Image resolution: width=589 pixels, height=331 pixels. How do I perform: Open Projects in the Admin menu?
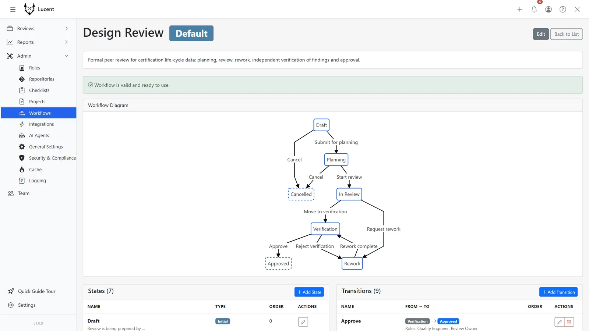(x=39, y=102)
